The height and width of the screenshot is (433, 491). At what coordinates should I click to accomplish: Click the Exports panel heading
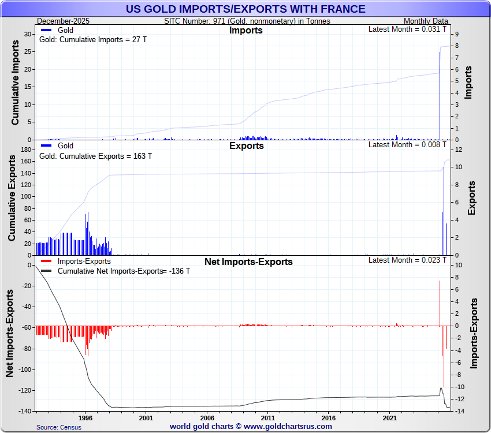(246, 146)
